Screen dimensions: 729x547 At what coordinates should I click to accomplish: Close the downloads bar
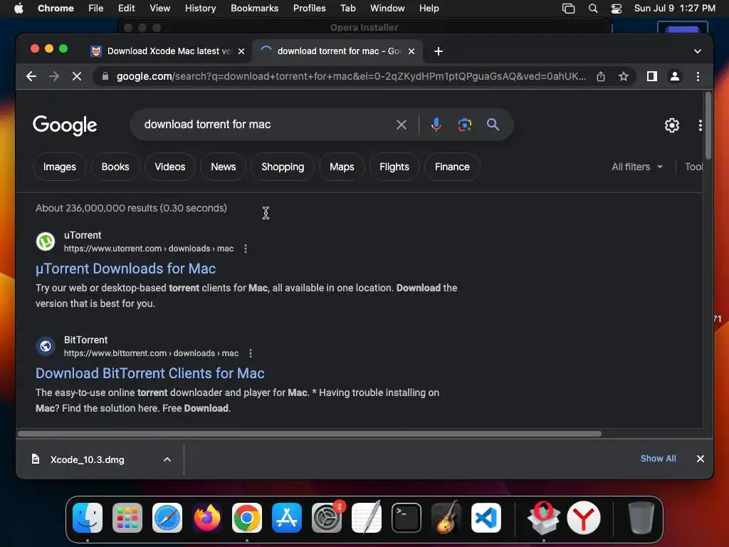tap(701, 459)
